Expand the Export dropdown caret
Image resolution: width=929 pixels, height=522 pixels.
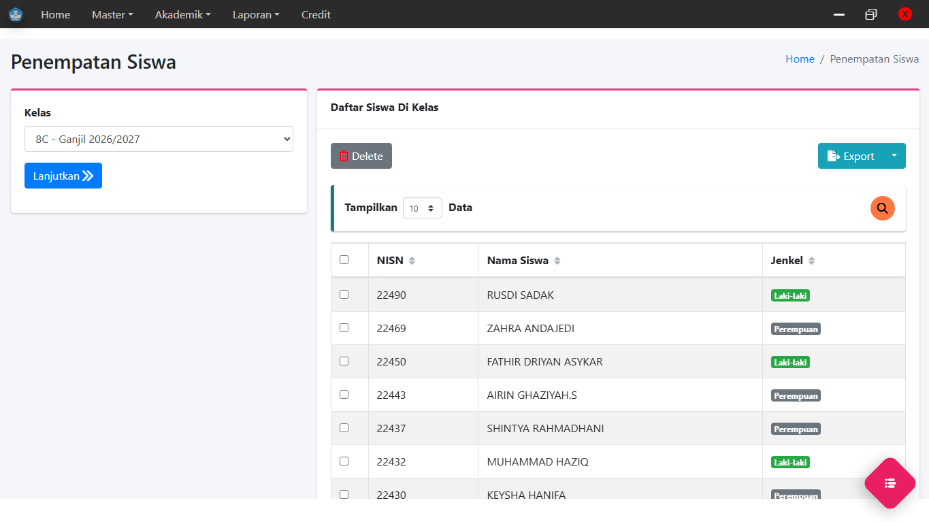click(894, 156)
